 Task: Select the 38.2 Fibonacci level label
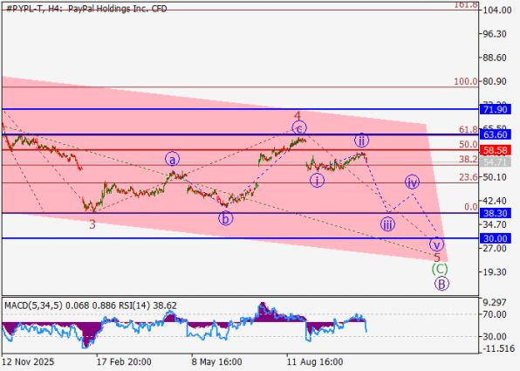click(469, 160)
